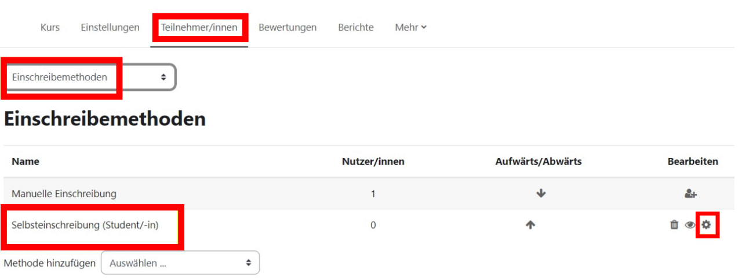
Task: Click the Name column header
Action: coord(26,161)
